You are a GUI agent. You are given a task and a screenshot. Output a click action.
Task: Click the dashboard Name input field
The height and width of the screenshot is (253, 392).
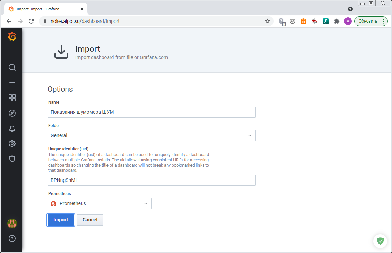151,112
